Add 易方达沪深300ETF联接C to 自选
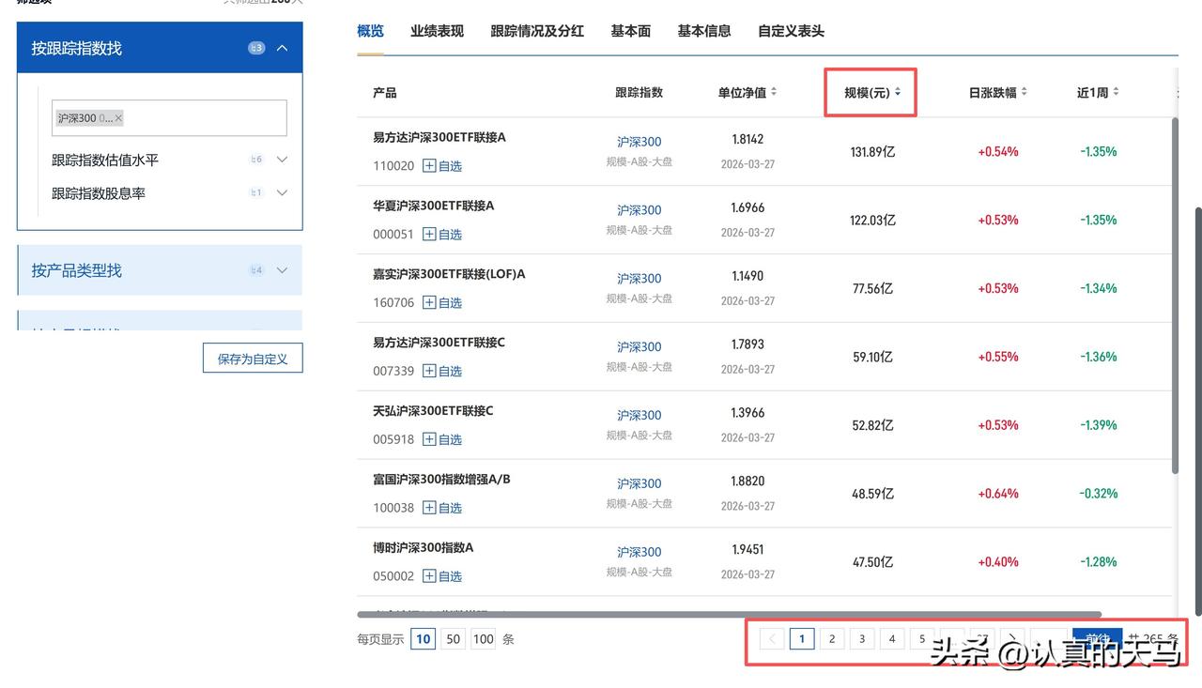Screen dimensions: 1202x688 (441, 372)
